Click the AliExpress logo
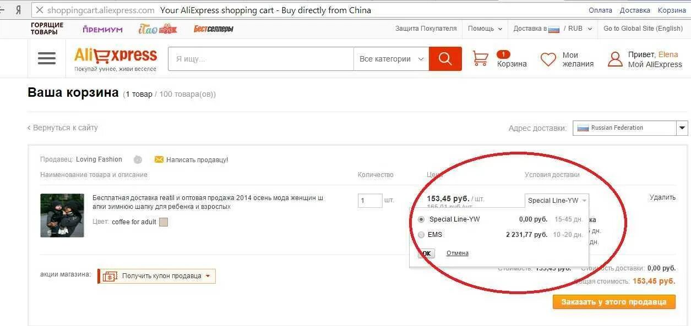This screenshot has height=326, width=691. [116, 56]
